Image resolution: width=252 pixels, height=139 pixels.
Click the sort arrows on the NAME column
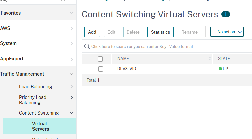click(210, 59)
